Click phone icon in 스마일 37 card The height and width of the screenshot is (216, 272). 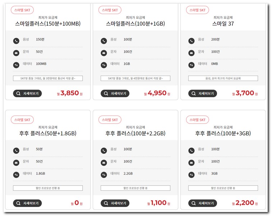192,41
